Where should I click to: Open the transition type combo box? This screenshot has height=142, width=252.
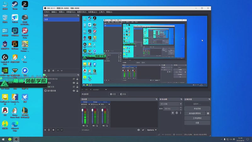point(171,104)
